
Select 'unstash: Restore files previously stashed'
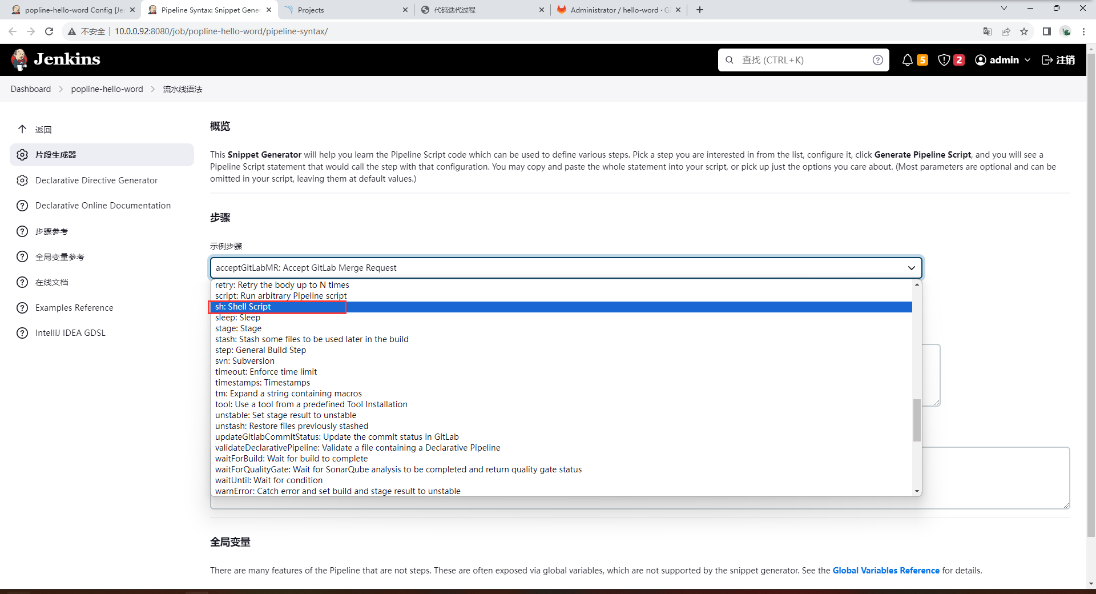(561, 426)
